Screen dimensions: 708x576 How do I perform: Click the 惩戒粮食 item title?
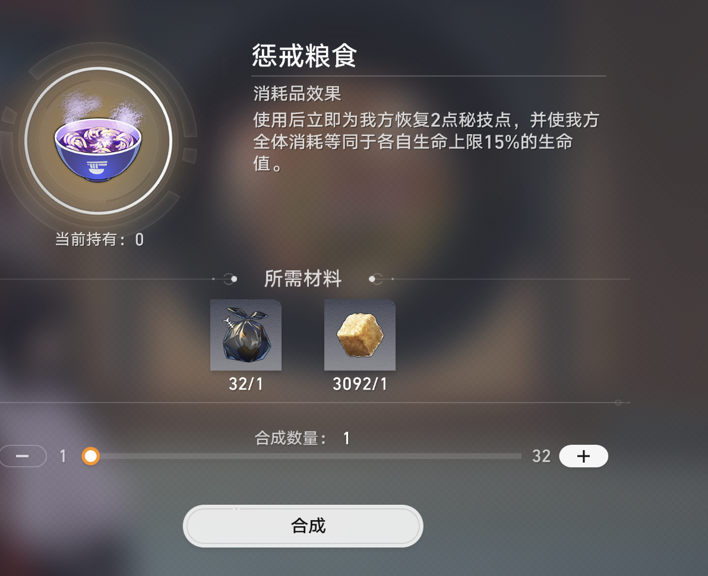[x=304, y=56]
